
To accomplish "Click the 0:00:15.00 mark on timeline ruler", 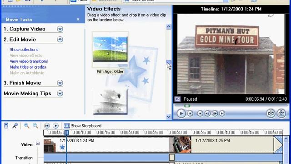I will 105,133.
